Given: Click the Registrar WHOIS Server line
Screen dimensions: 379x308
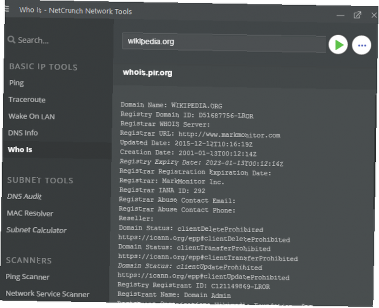Looking at the screenshot, I should 165,124.
